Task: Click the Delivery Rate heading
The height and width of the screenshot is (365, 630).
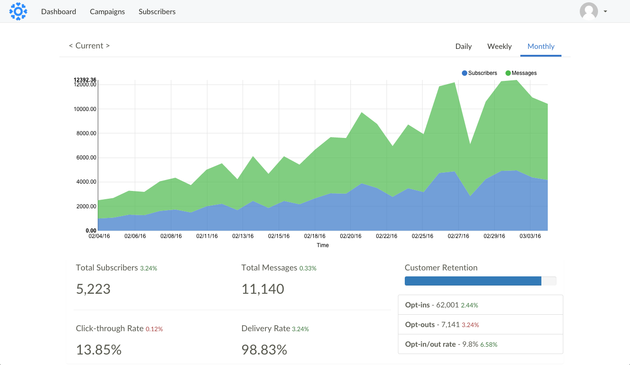Action: 265,328
